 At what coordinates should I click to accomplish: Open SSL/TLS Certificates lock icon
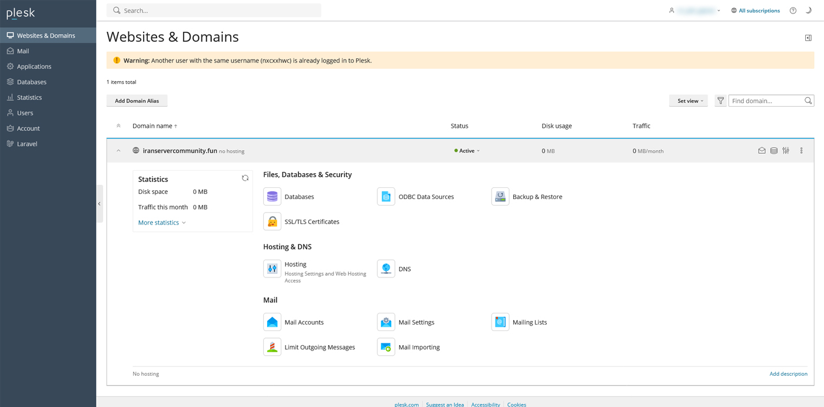pyautogui.click(x=272, y=221)
